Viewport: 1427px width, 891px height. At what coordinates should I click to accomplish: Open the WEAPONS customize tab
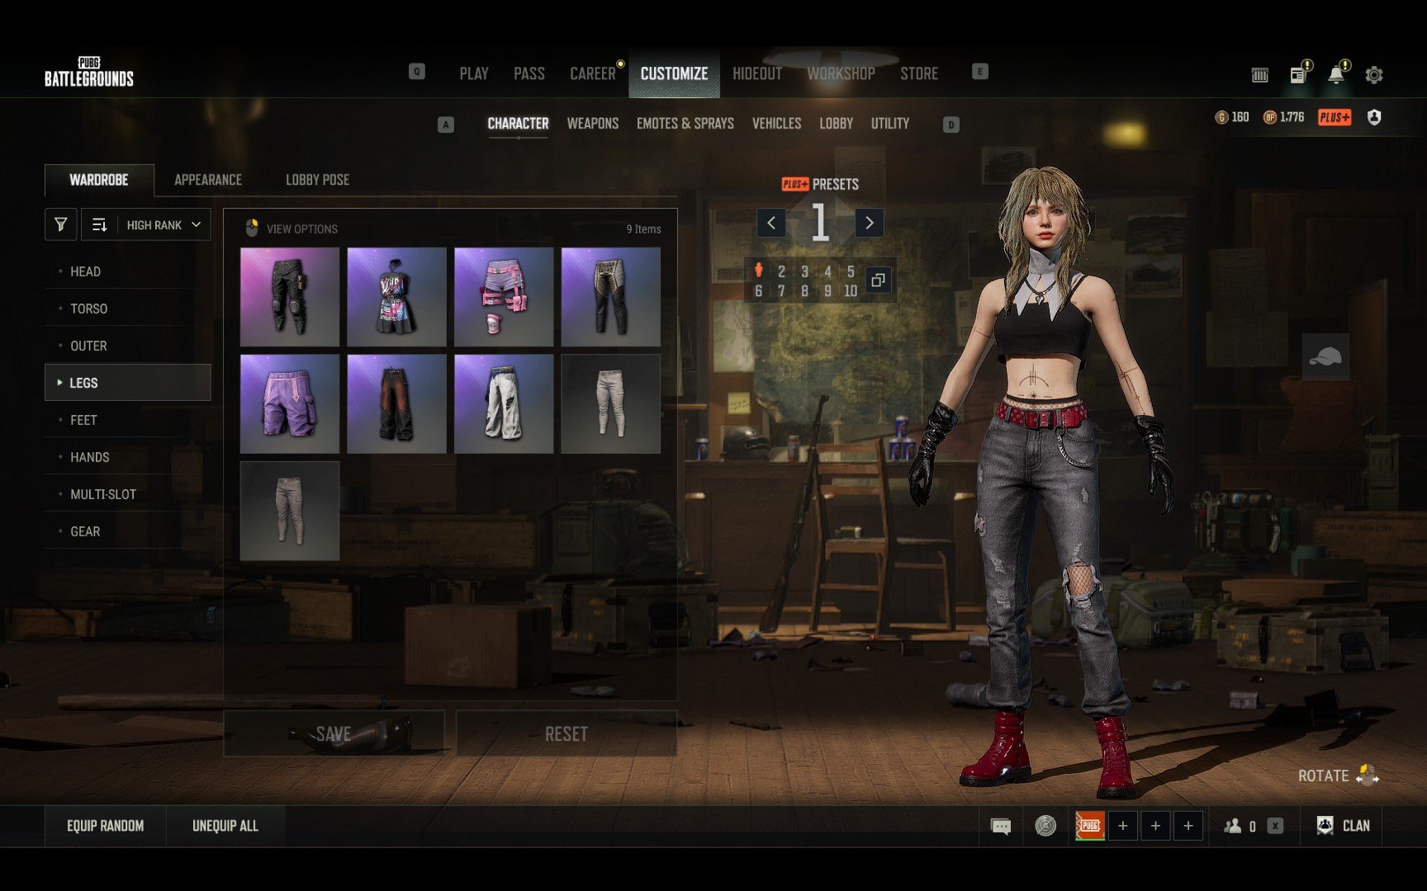click(593, 124)
